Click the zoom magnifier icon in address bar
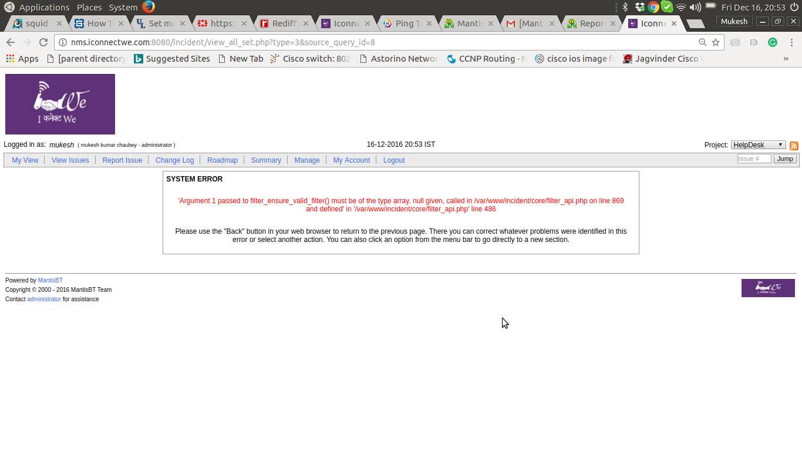This screenshot has width=802, height=451. click(702, 42)
